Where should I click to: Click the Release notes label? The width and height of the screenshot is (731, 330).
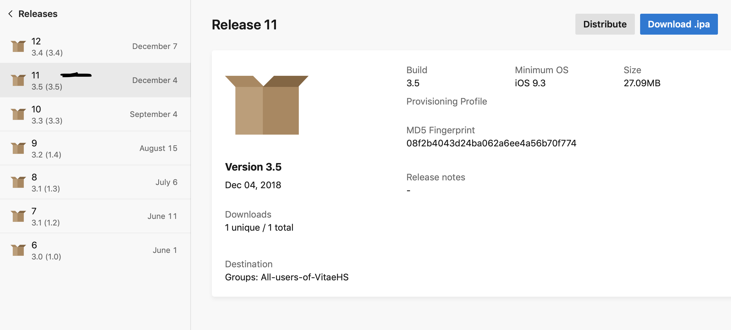(x=436, y=177)
